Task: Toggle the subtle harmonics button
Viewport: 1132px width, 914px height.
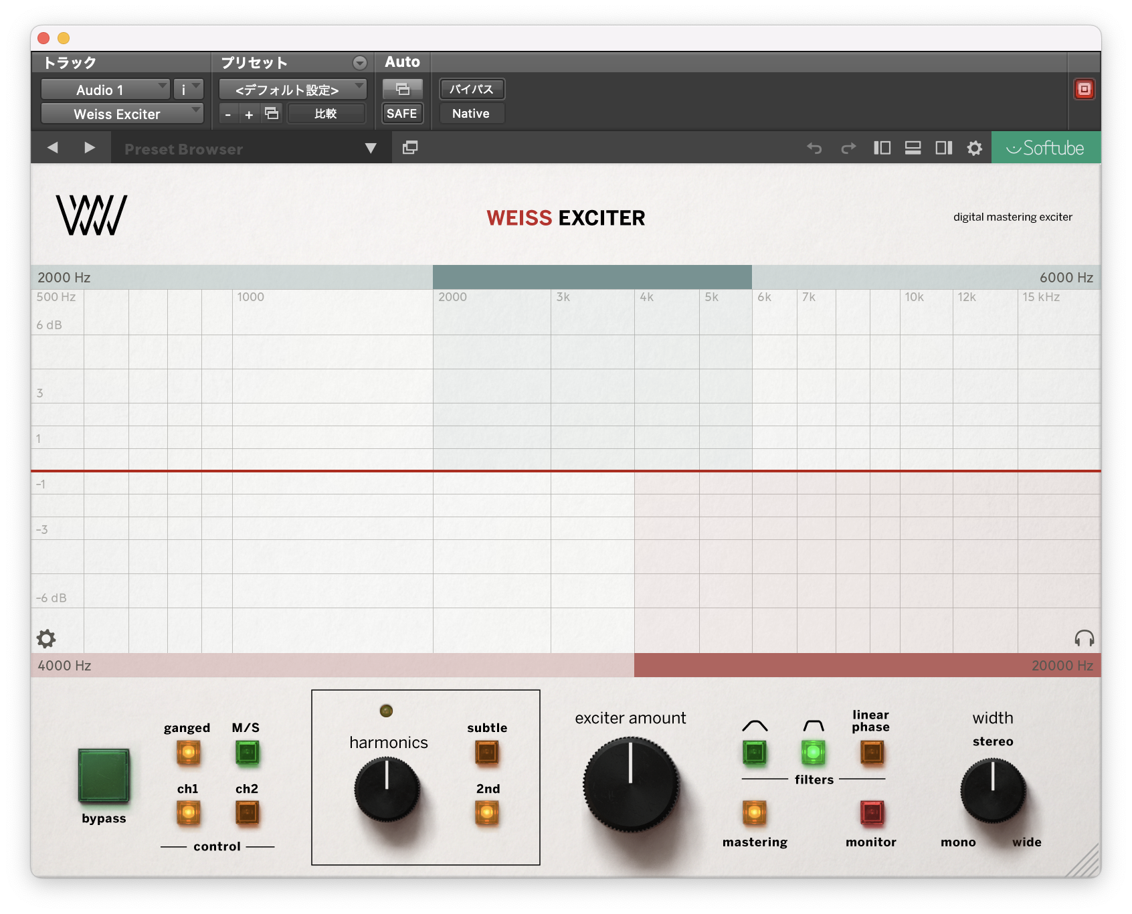Action: pos(487,753)
